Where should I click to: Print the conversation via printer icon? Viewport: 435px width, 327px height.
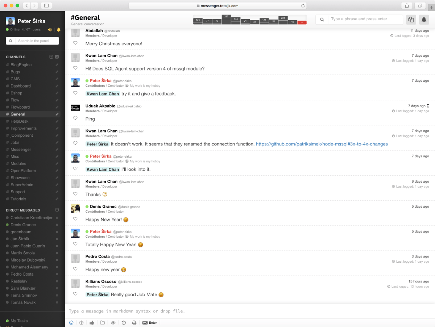[134, 323]
